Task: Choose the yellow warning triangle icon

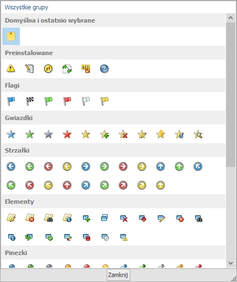Action: click(x=10, y=68)
